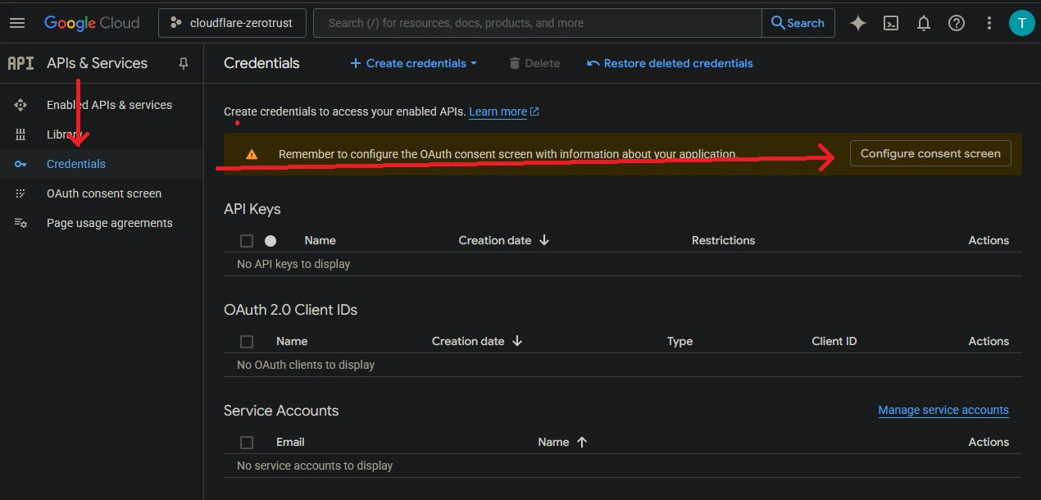
Task: Sort API Keys by Creation date
Action: tap(504, 240)
